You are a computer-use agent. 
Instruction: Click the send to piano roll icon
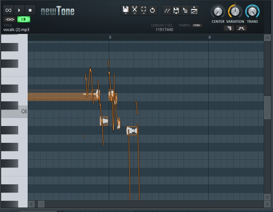click(194, 10)
